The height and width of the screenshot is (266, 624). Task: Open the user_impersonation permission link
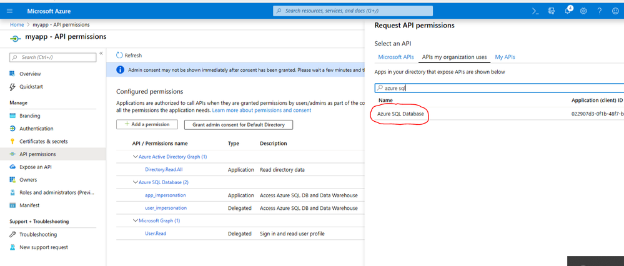pos(166,208)
